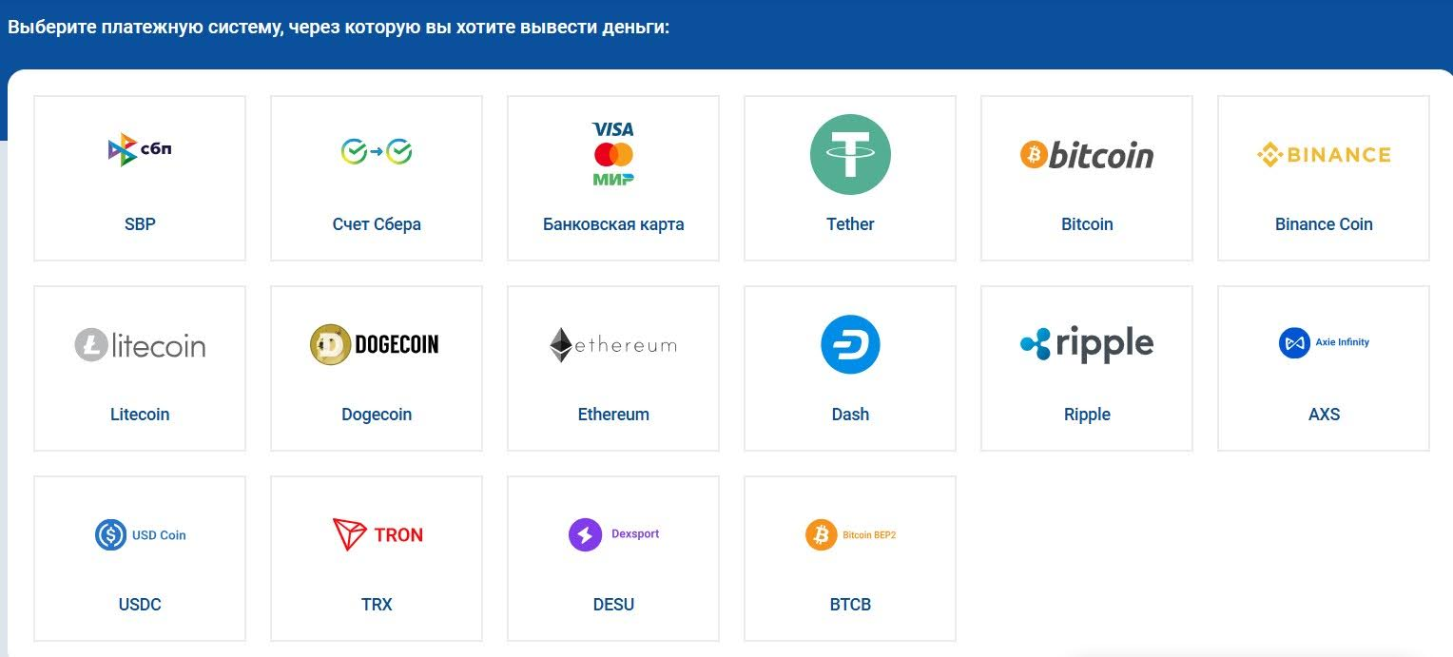Click the SBP payment logo
This screenshot has height=657, width=1453.
[140, 149]
